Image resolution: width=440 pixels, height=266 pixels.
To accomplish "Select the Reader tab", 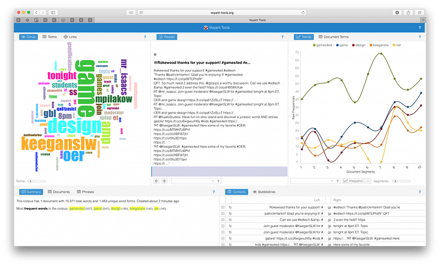I will click(167, 37).
